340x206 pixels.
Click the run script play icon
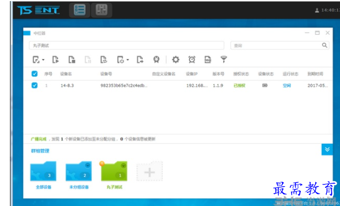[56, 59]
